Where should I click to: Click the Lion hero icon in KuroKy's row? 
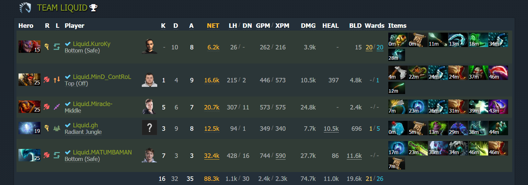29,47
